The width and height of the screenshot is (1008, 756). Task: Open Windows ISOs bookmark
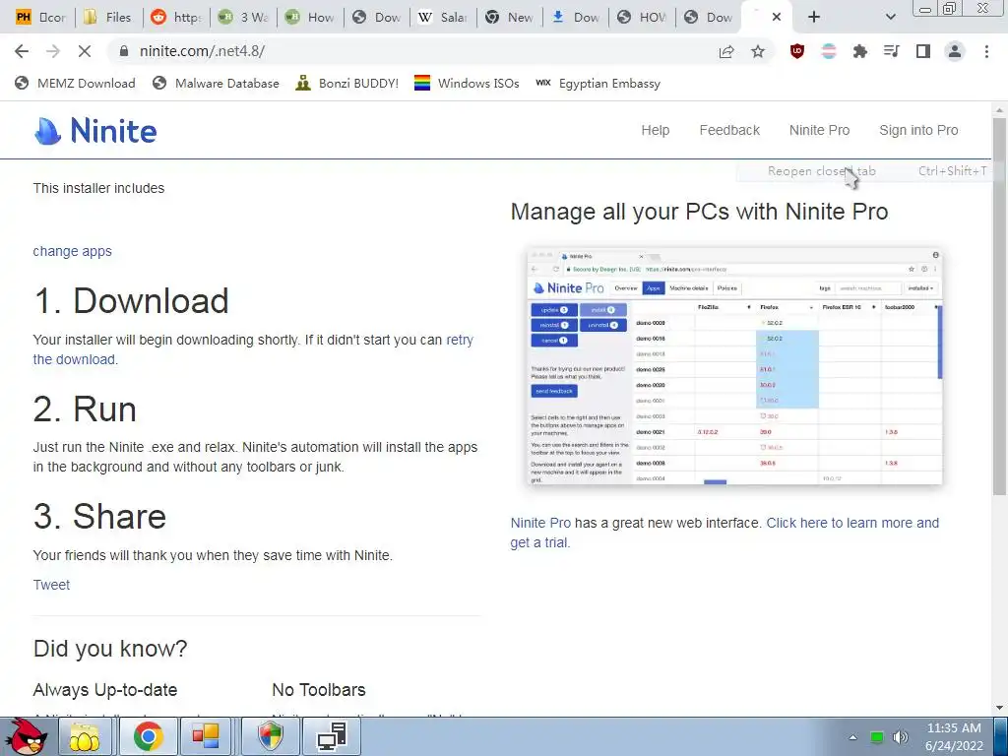pyautogui.click(x=467, y=83)
